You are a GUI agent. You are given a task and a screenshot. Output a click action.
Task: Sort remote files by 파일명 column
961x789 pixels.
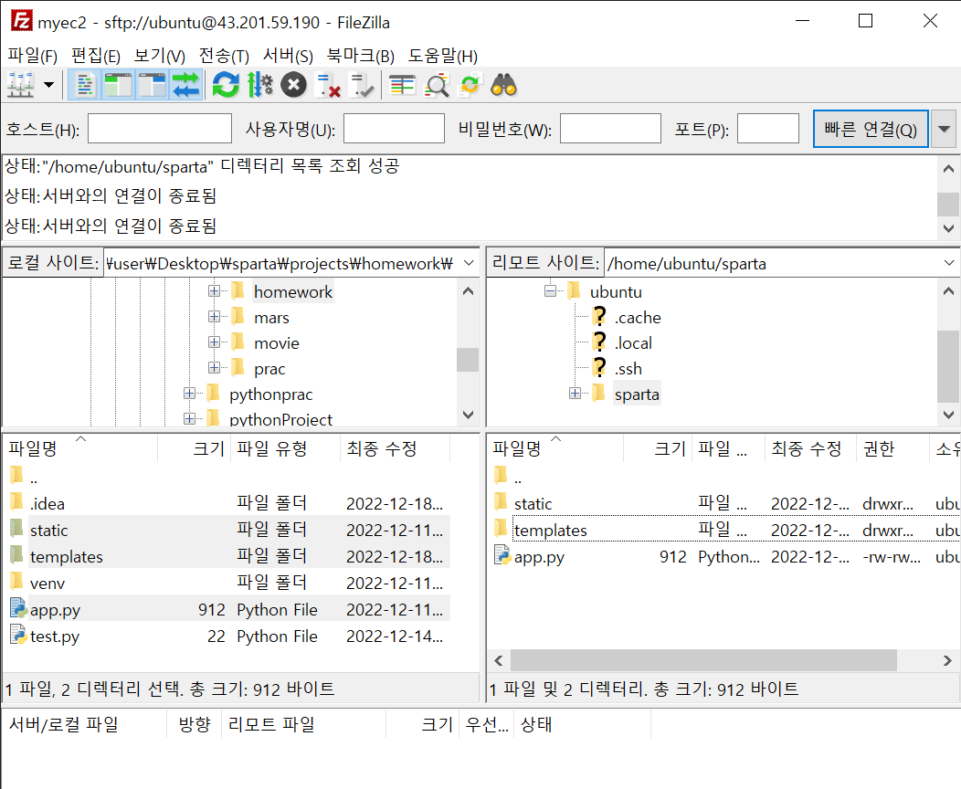pos(555,448)
